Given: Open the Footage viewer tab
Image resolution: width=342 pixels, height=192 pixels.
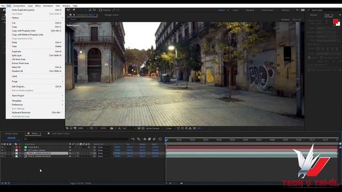Looking at the screenshot, I should pyautogui.click(x=111, y=15).
